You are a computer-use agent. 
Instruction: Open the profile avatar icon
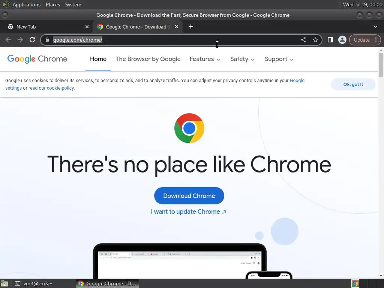click(342, 40)
